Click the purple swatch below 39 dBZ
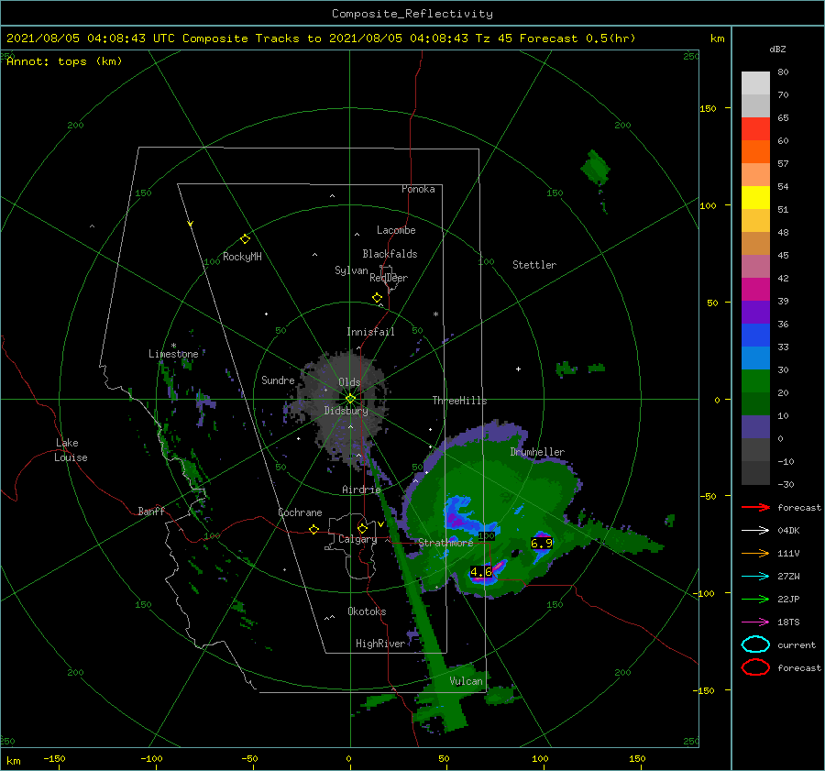825x771 pixels. point(755,312)
